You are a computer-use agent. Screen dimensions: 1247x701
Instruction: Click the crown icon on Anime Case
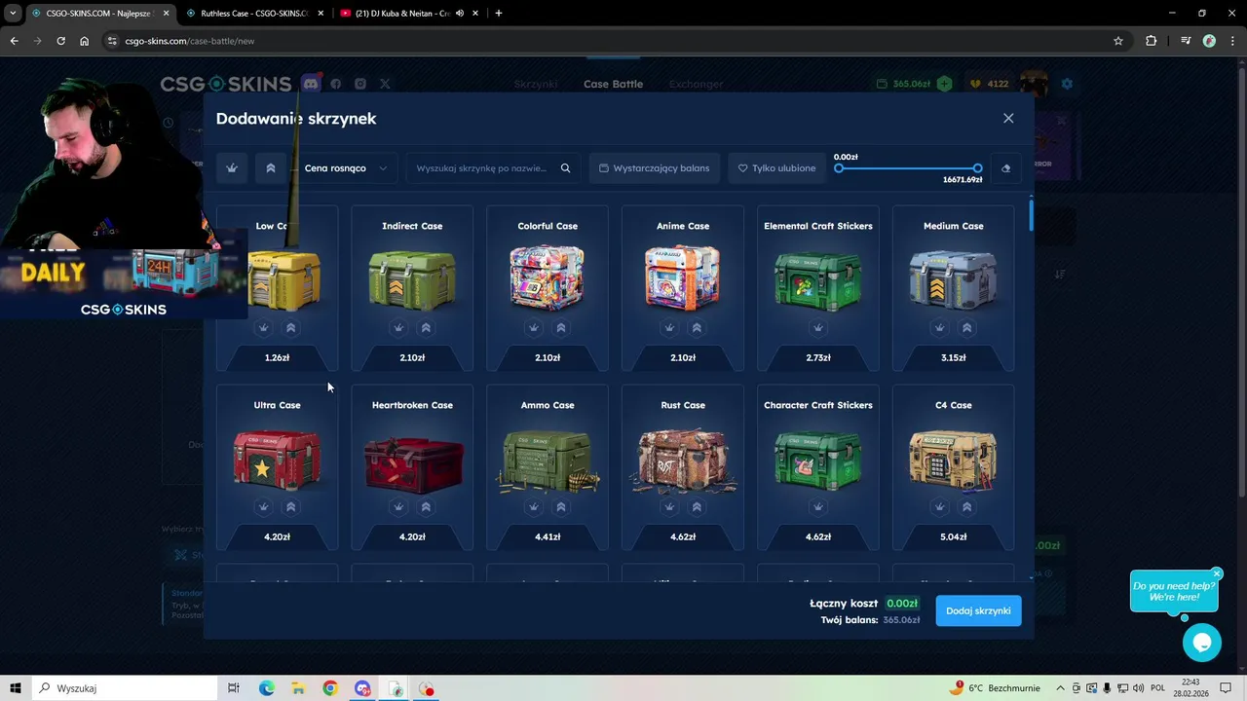point(669,328)
